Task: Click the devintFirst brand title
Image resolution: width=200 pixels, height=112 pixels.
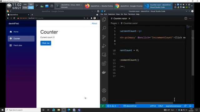Action: (14, 24)
